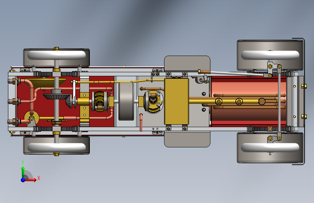Pick the short copper elbow pipe near lower frame
This screenshot has height=203, width=314.
(x=141, y=122)
